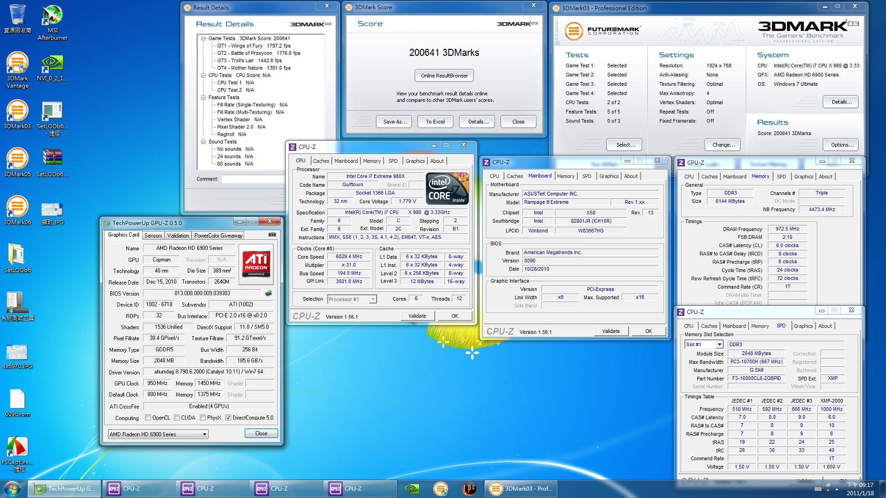This screenshot has width=886, height=498.
Task: Select GT4 - Mother Nature result row
Action: (254, 68)
